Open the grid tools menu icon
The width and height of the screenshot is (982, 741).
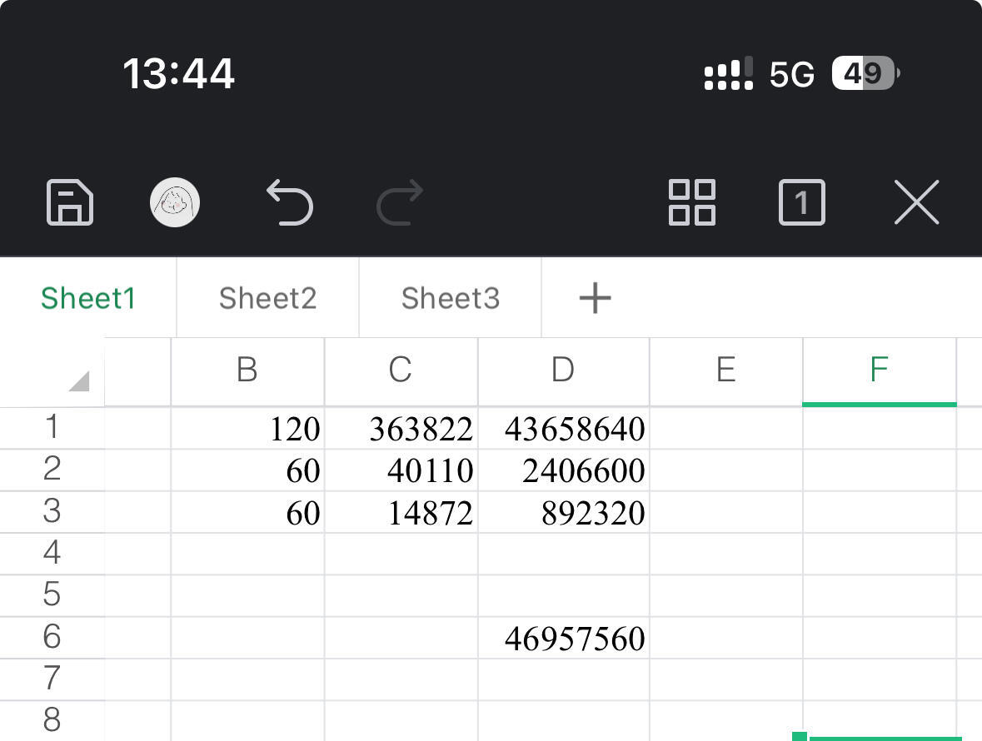pyautogui.click(x=692, y=202)
